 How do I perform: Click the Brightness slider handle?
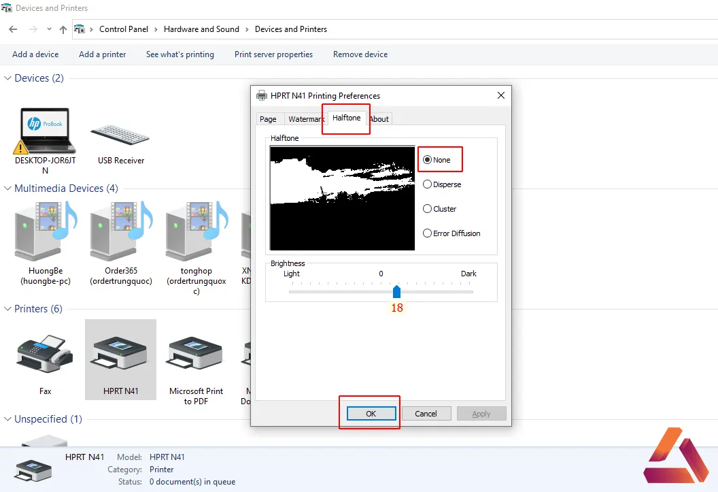[x=396, y=291]
